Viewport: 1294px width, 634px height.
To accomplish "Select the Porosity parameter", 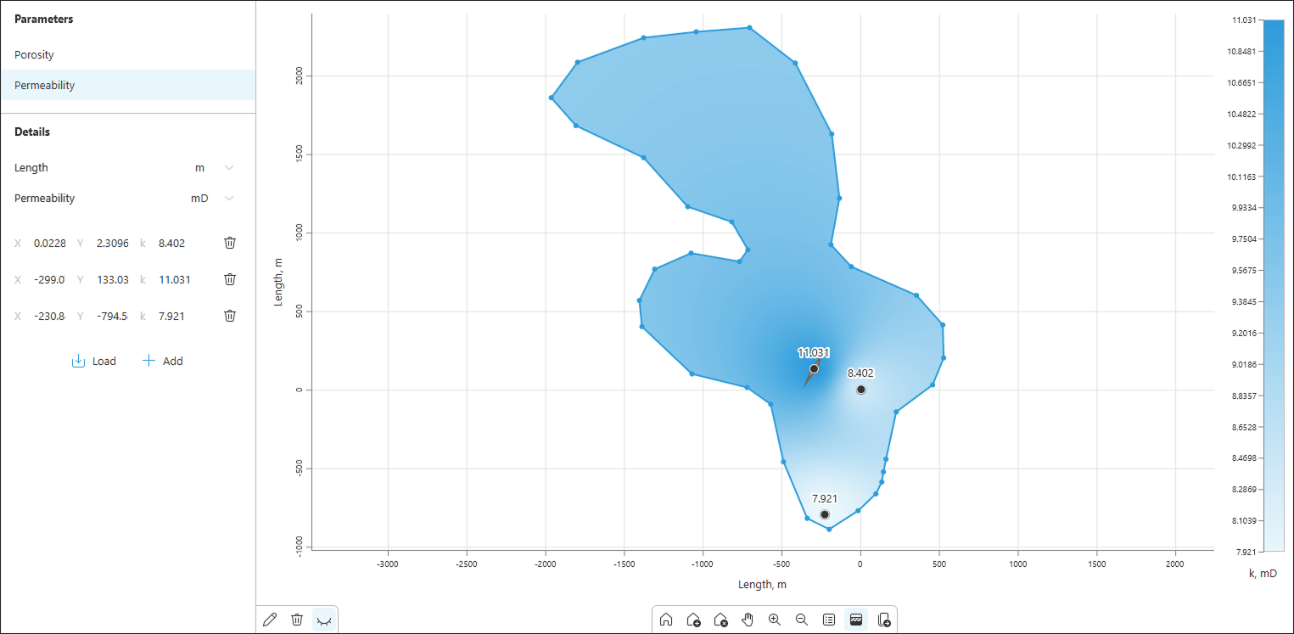I will 34,55.
